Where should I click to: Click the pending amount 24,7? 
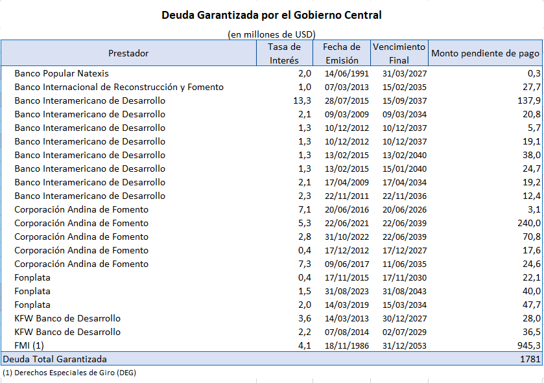coord(532,168)
